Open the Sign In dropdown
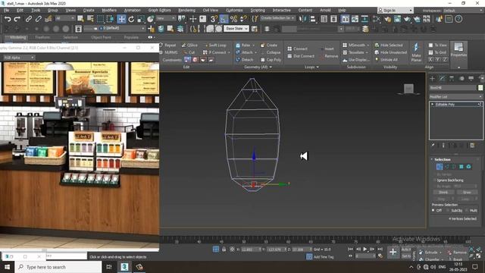The height and width of the screenshot is (273, 485). coord(395,11)
